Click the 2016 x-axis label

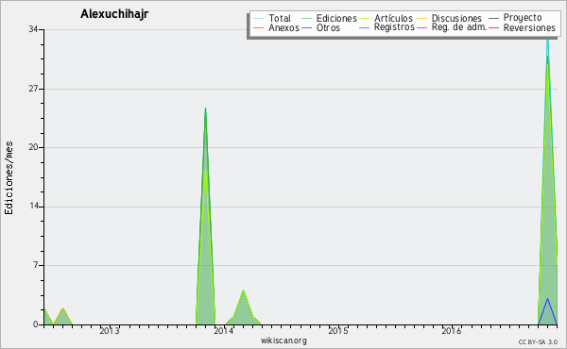pyautogui.click(x=452, y=331)
